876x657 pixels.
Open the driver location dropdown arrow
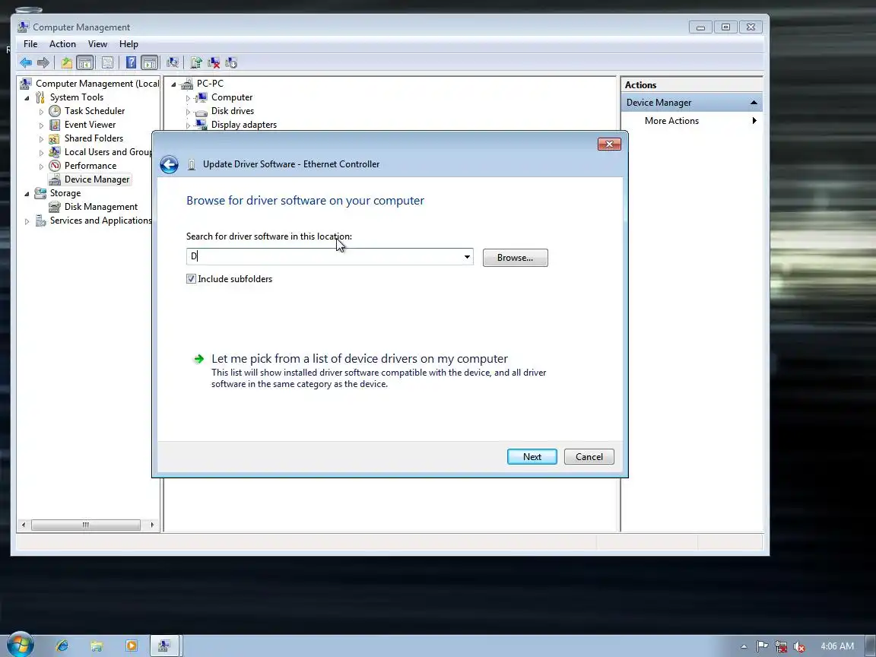466,257
